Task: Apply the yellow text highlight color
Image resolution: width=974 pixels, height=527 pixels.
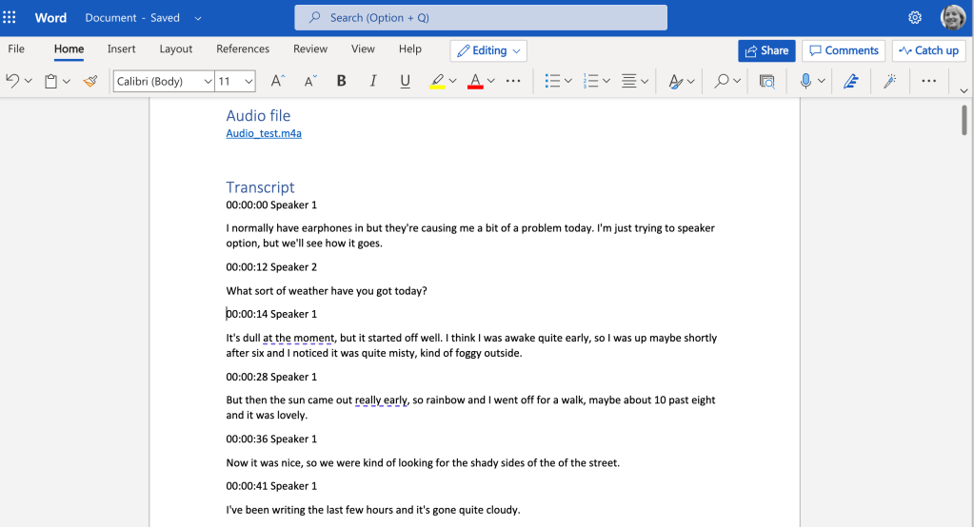Action: pyautogui.click(x=437, y=82)
